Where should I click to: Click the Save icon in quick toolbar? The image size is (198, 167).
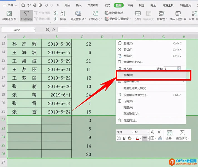[x=23, y=5]
